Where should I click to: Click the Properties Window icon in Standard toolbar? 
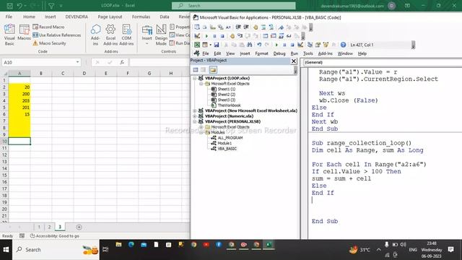[318, 45]
